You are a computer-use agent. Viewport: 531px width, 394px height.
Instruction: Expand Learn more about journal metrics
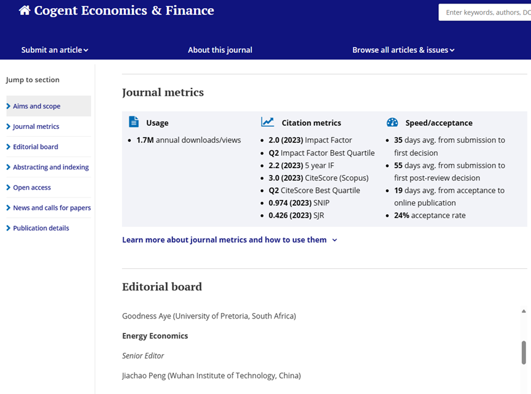coord(230,240)
